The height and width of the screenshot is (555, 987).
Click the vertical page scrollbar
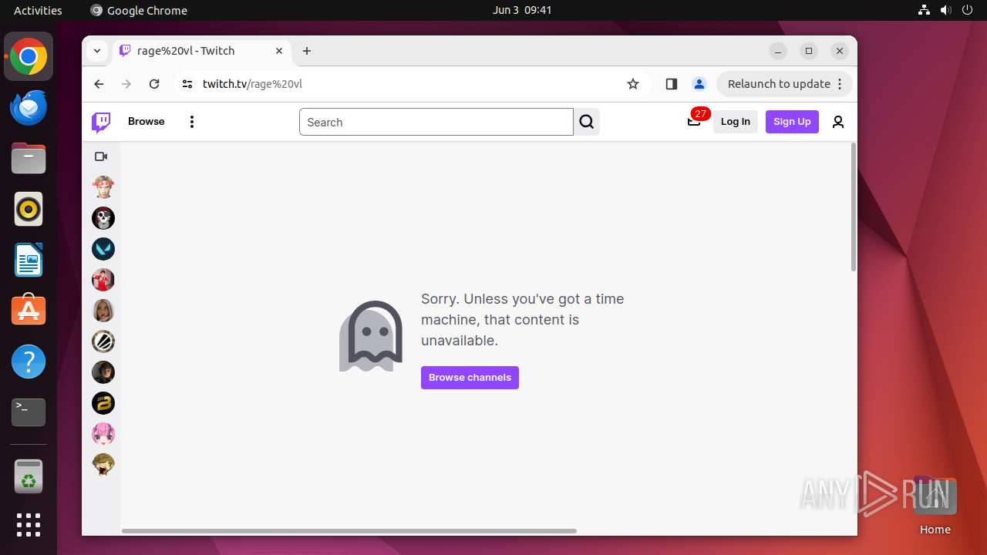tap(854, 207)
